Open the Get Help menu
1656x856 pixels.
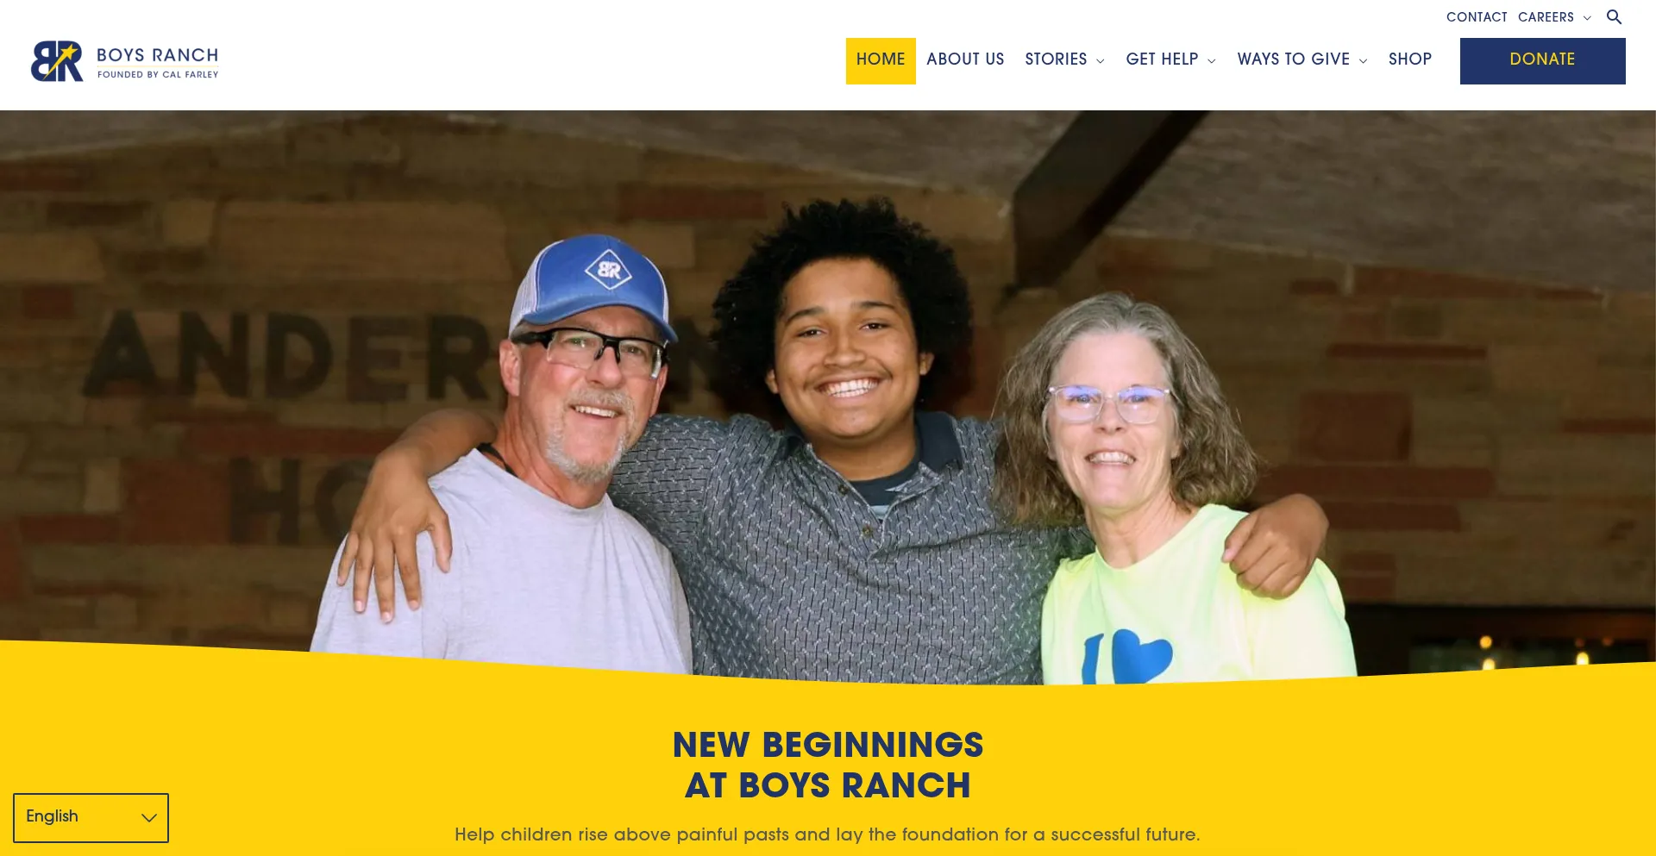[x=1162, y=59]
